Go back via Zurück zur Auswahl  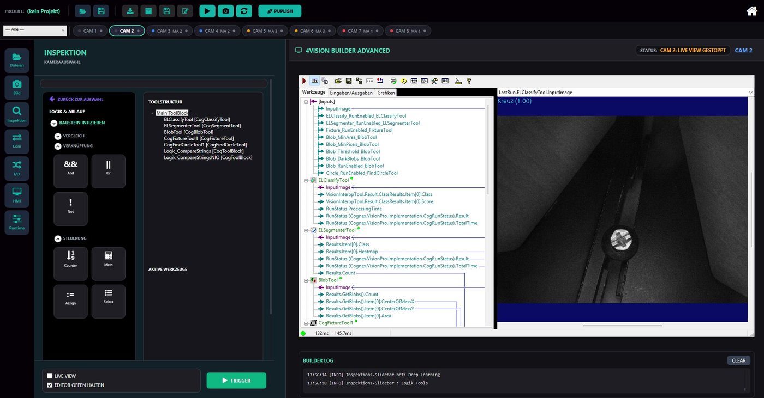(76, 99)
